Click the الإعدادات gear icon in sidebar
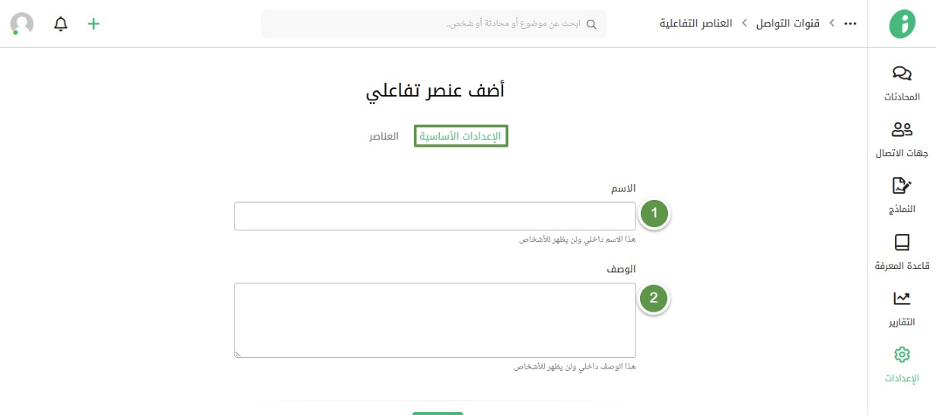Image resolution: width=936 pixels, height=415 pixels. point(902,355)
